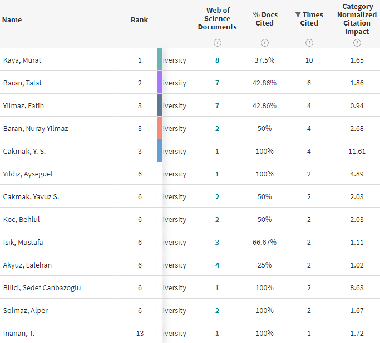
Task: Open document count 1 for Inanan, T.
Action: [218, 333]
